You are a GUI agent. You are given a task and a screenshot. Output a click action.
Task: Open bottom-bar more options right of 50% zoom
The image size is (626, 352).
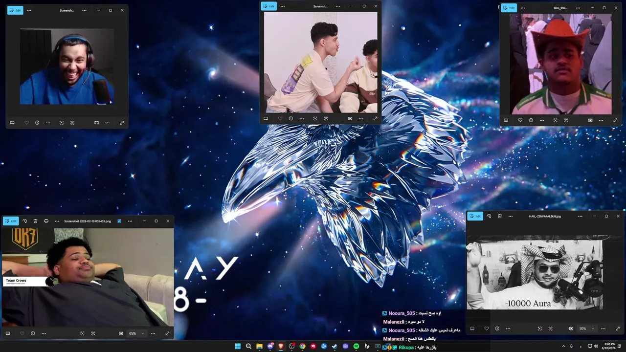[603, 329]
